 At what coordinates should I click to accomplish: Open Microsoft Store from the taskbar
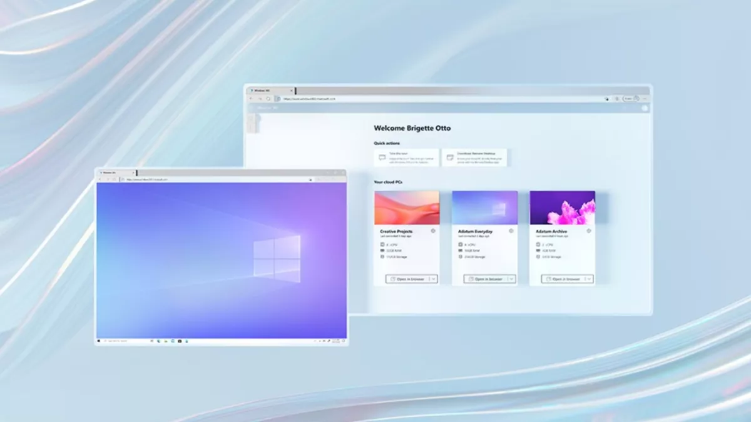[180, 341]
